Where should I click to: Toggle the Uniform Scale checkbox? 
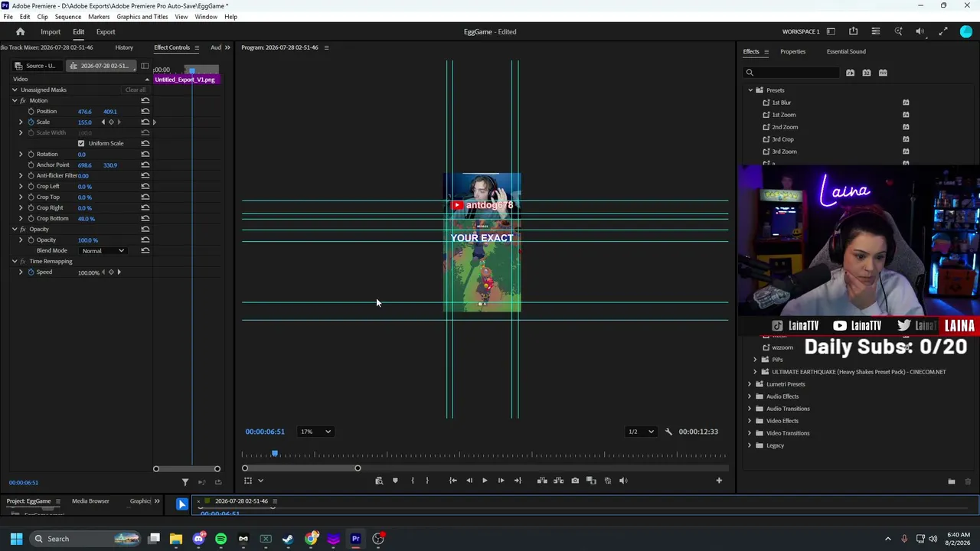(x=81, y=144)
